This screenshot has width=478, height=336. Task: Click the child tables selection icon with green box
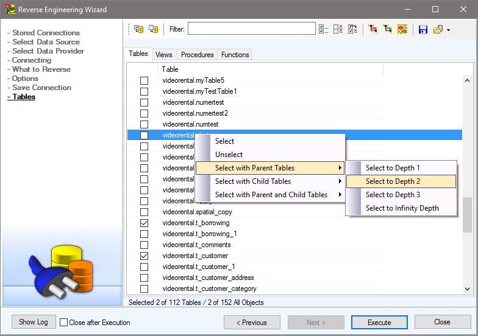pos(388,29)
